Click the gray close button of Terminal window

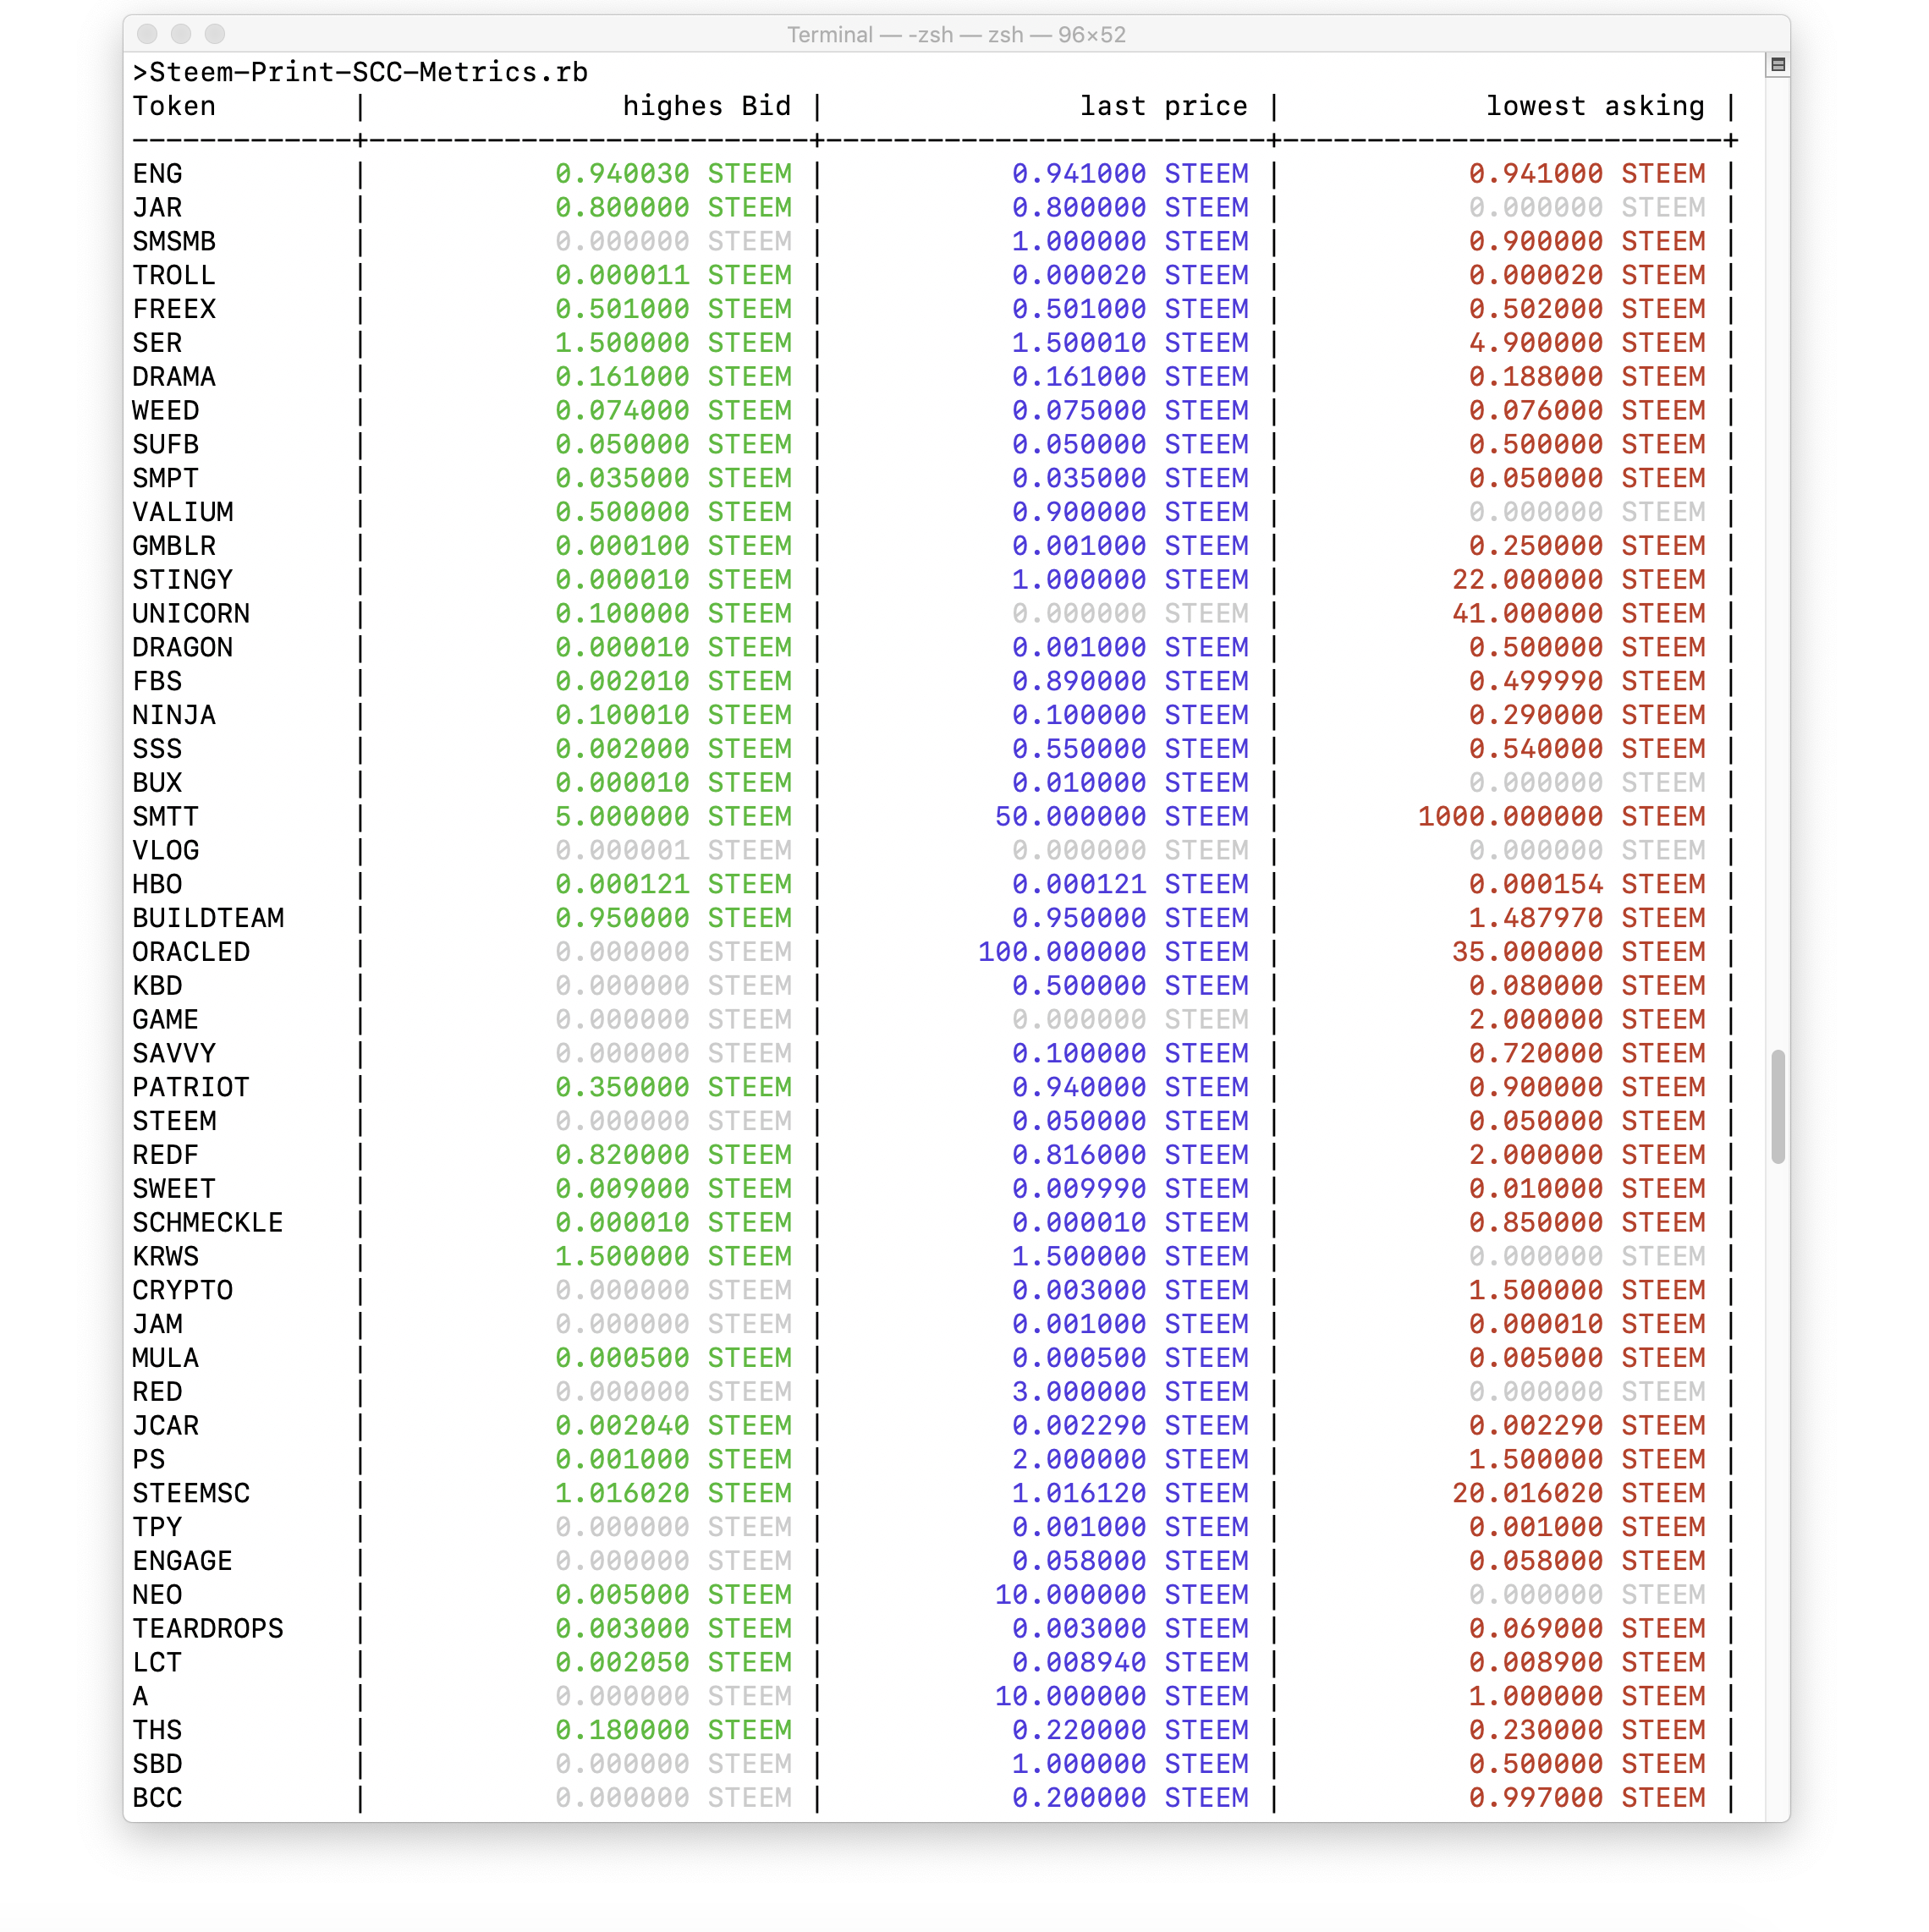pos(148,34)
